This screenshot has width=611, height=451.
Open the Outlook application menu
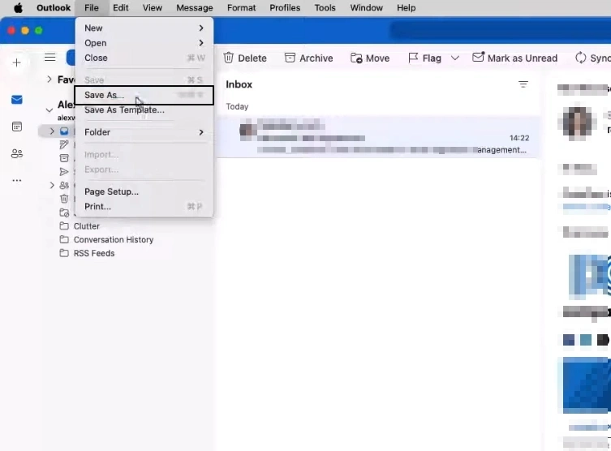pyautogui.click(x=54, y=8)
